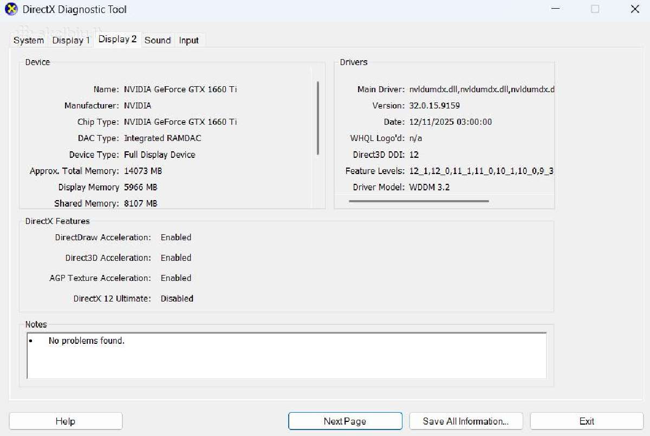Click the Help button

(66, 421)
